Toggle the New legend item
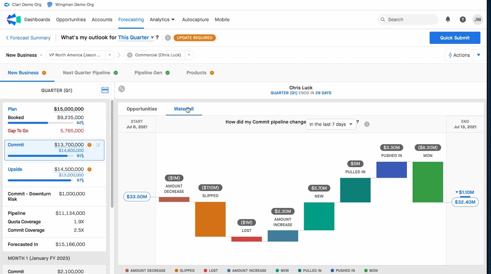Image resolution: width=491 pixels, height=274 pixels. pyautogui.click(x=282, y=271)
